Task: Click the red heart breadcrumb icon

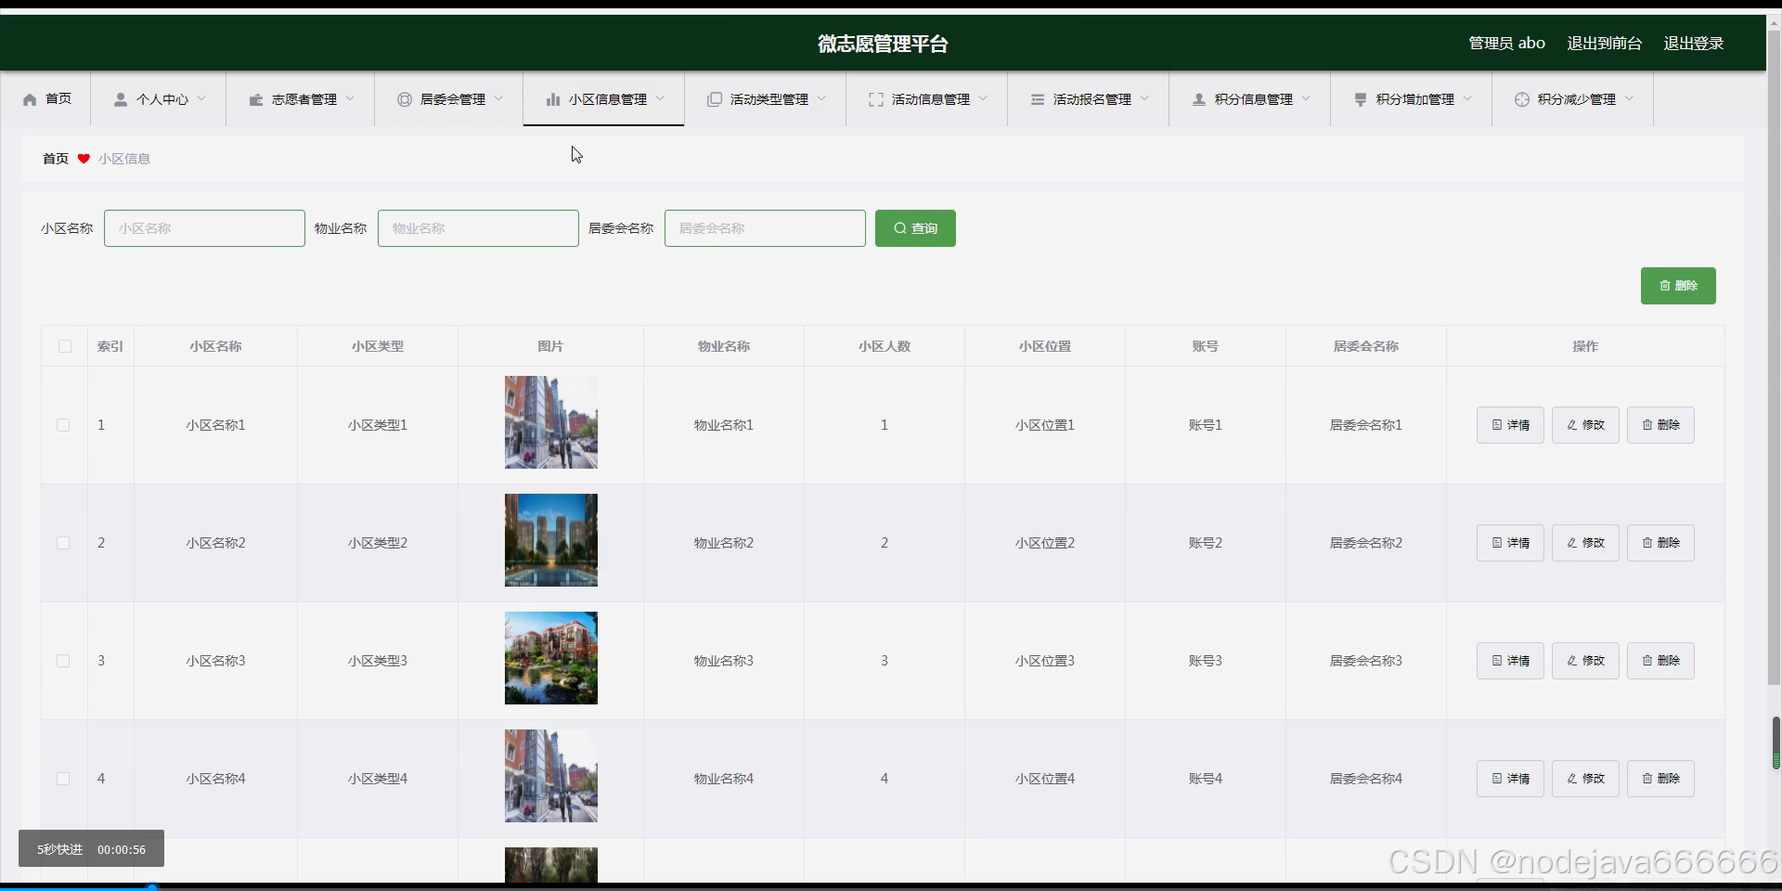Action: [x=84, y=159]
